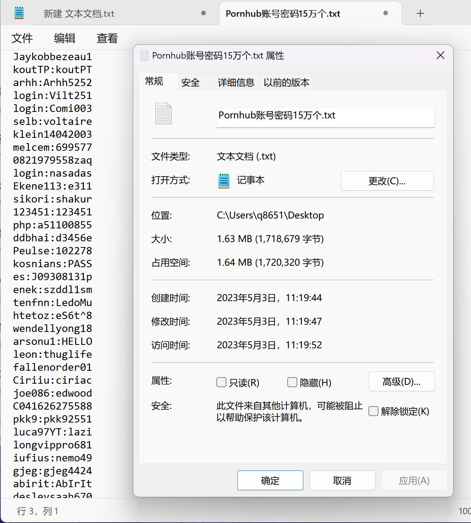Open the 以前的版本 tab in properties
This screenshot has height=523, width=471.
click(286, 82)
